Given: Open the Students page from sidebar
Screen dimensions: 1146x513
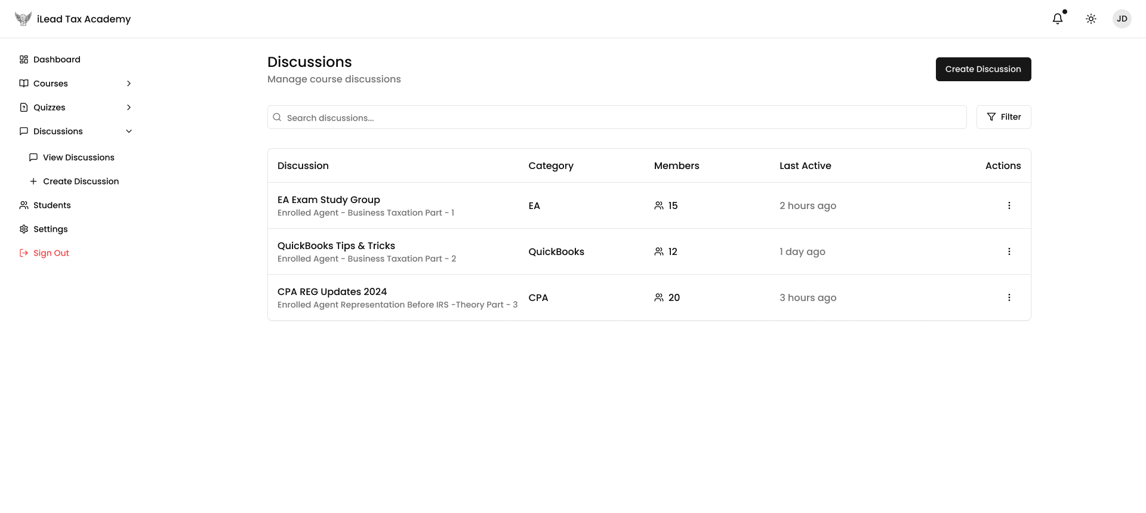Looking at the screenshot, I should [52, 205].
